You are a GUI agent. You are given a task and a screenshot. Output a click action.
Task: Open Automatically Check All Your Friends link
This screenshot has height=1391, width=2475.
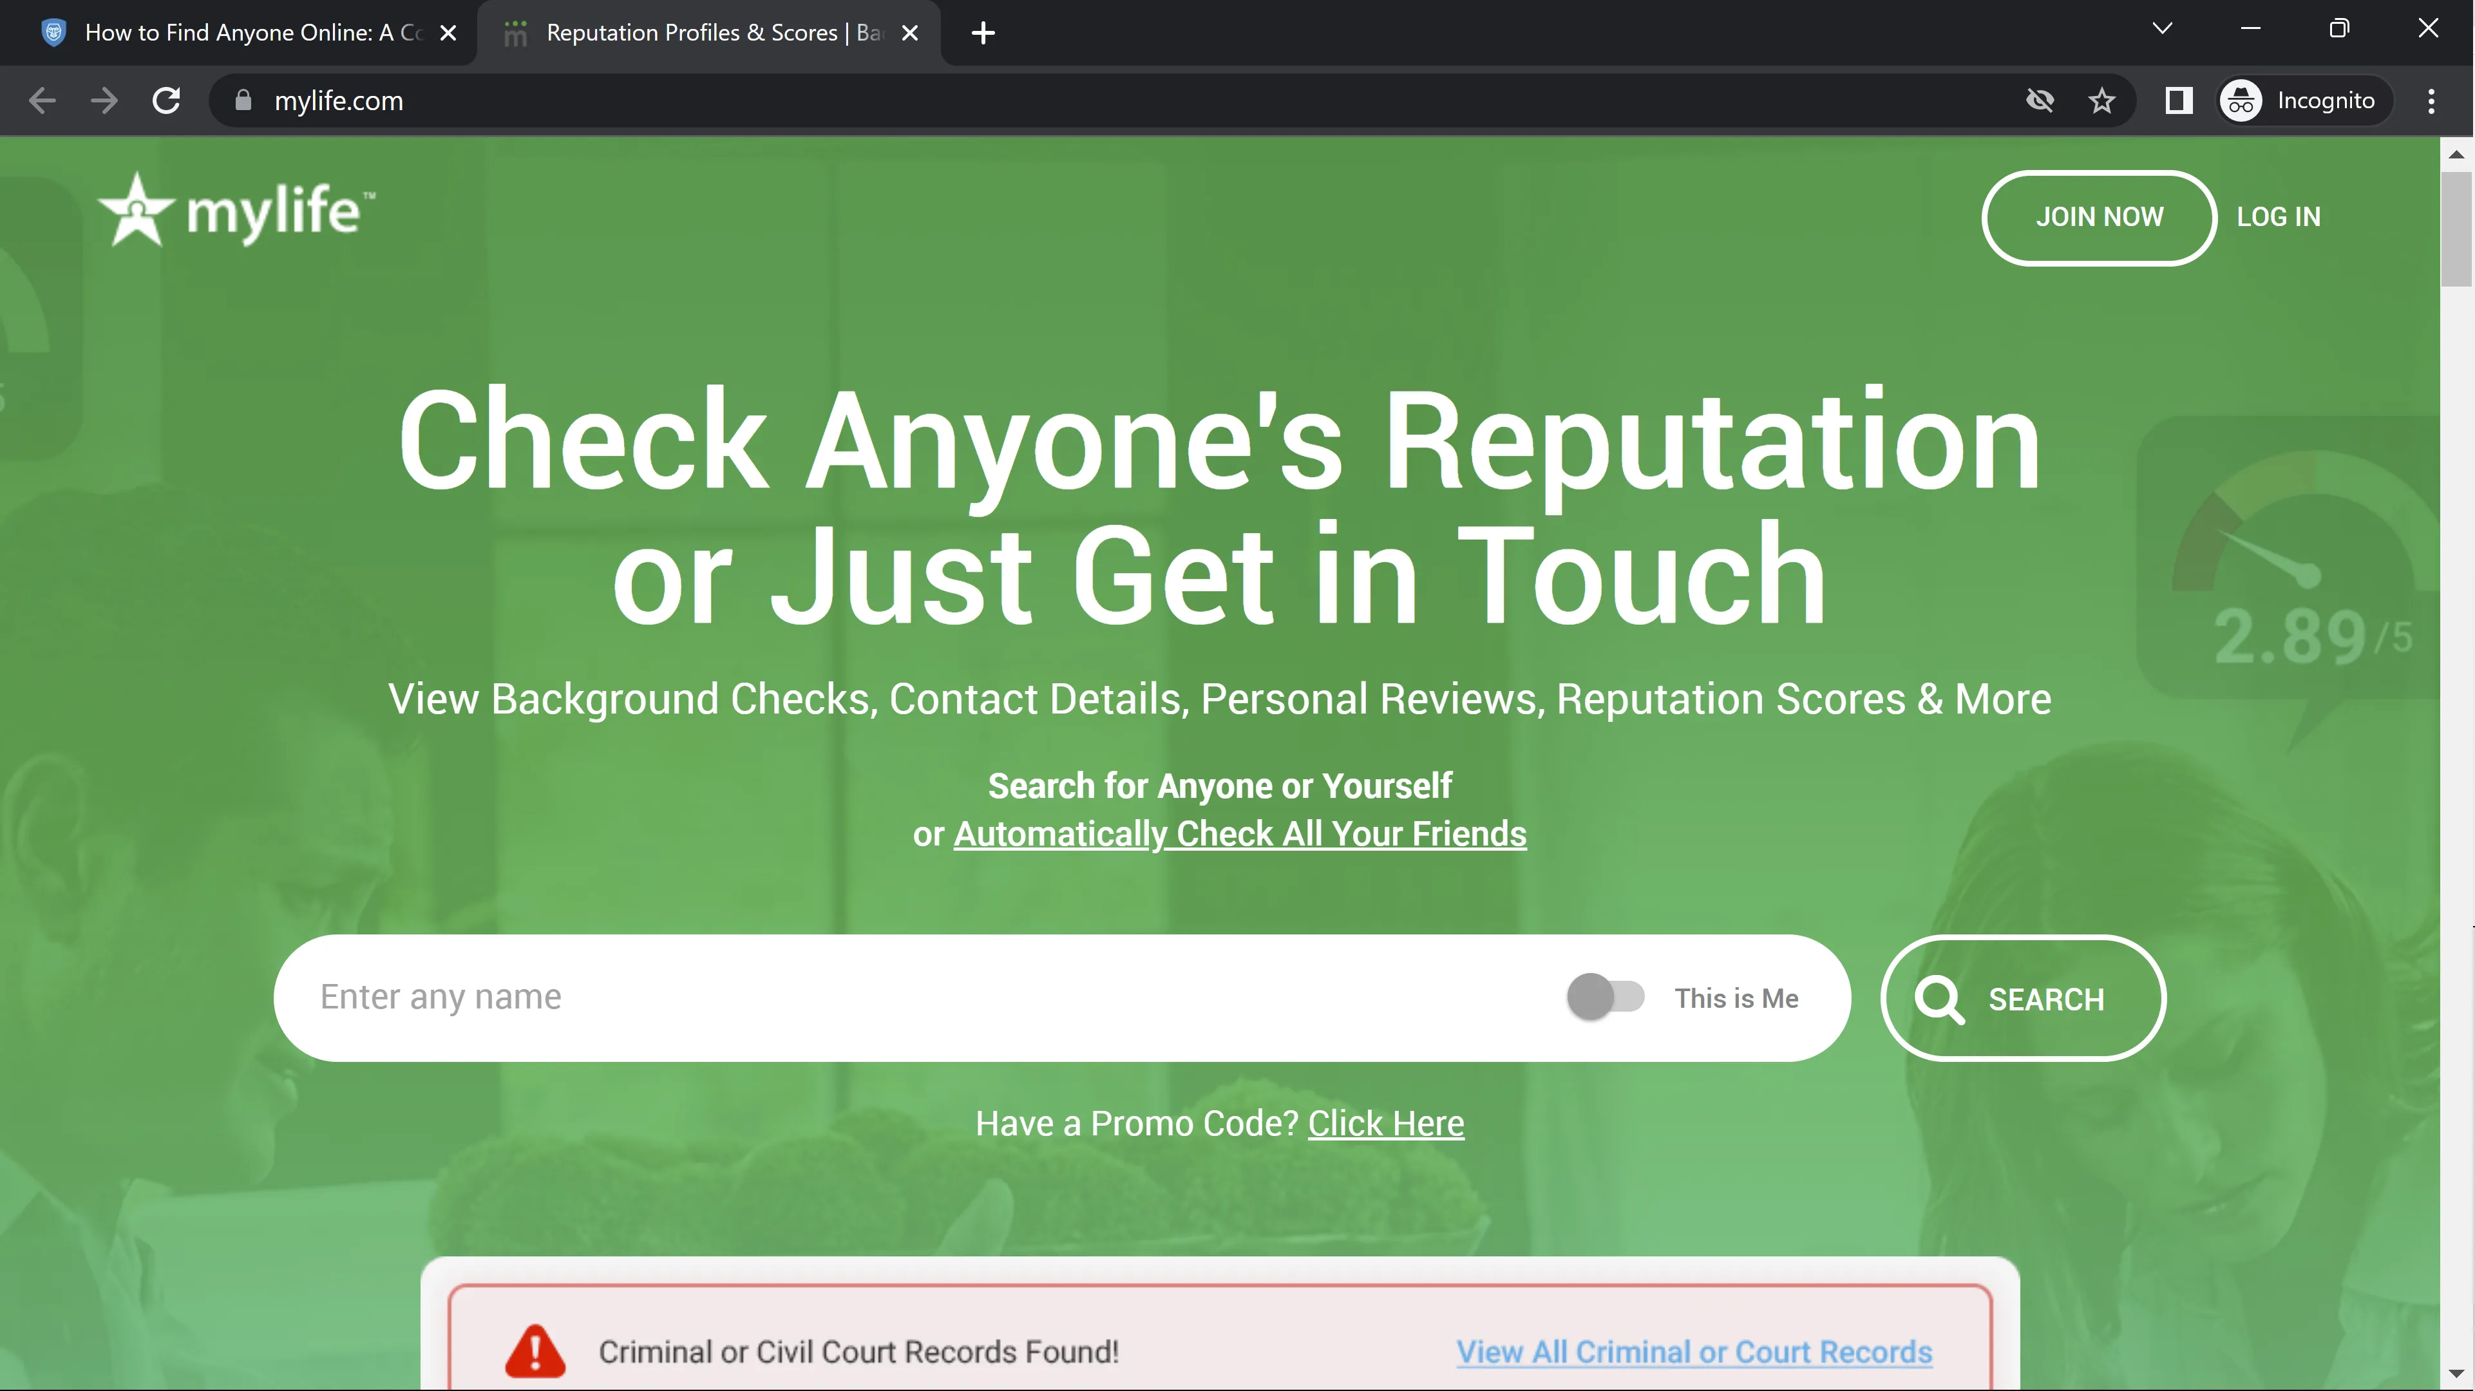1238,834
